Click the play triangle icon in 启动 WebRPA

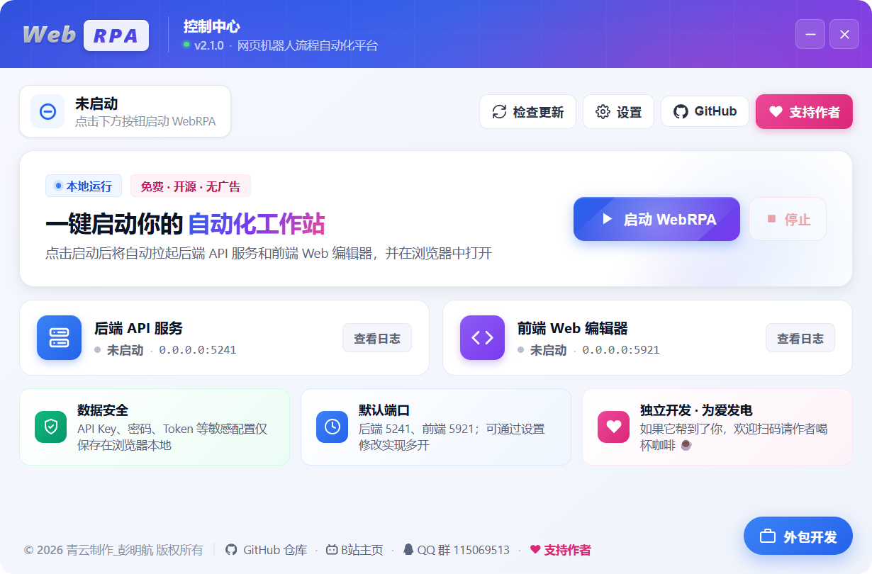(x=607, y=219)
